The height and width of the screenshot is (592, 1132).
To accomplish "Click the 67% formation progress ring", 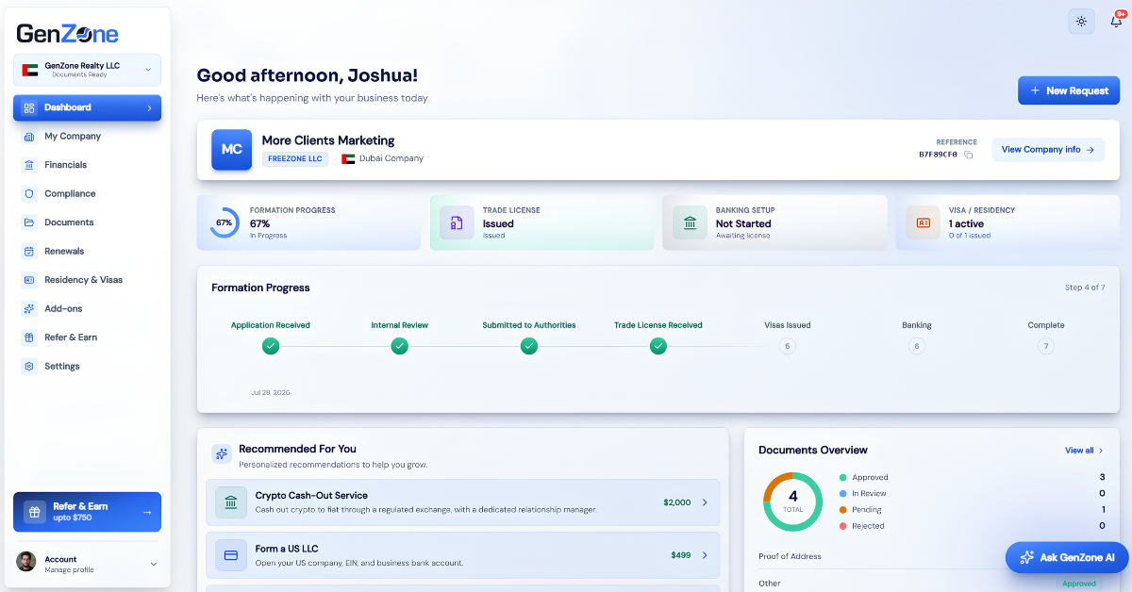I will pos(224,222).
